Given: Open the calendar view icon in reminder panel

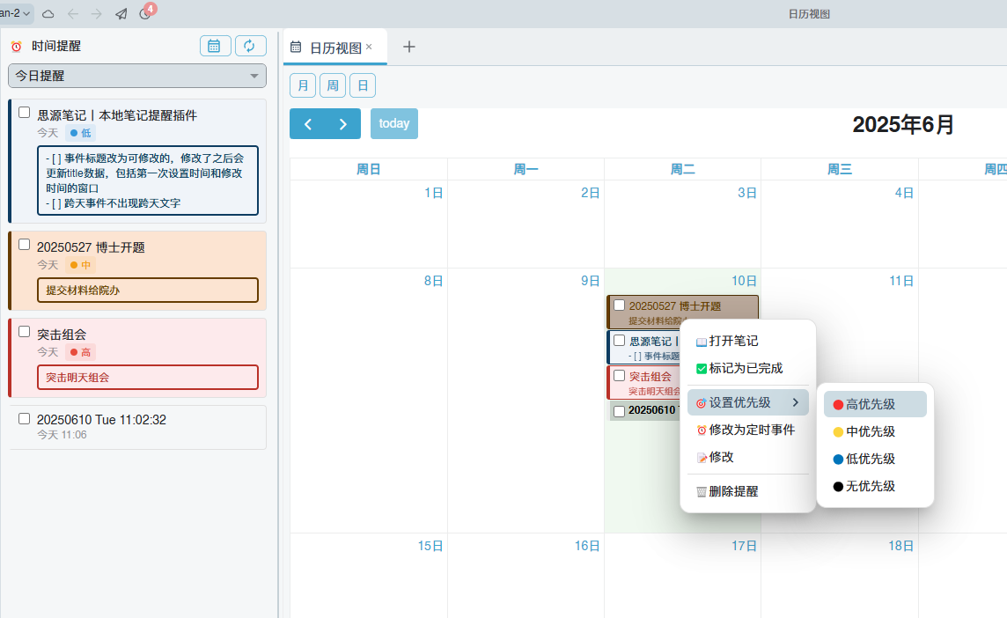Looking at the screenshot, I should click(215, 46).
